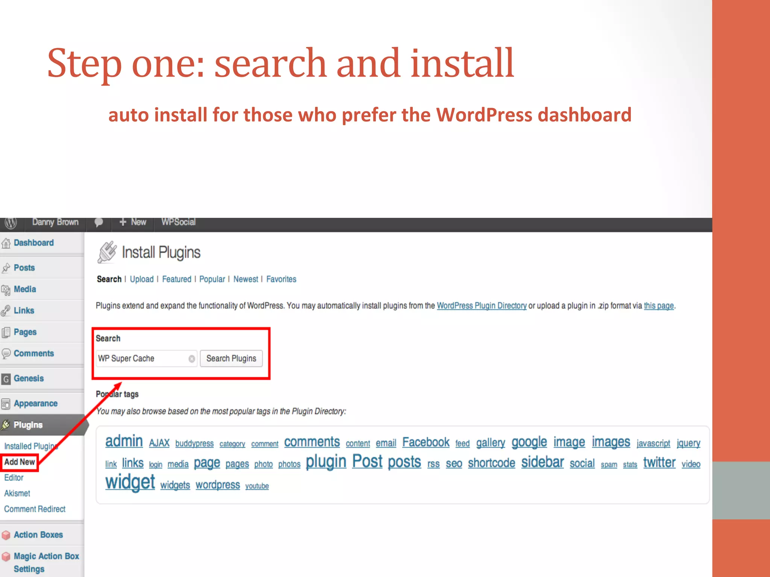Screen dimensions: 770x577
Task: Switch to the Featured tab
Action: pyautogui.click(x=177, y=279)
